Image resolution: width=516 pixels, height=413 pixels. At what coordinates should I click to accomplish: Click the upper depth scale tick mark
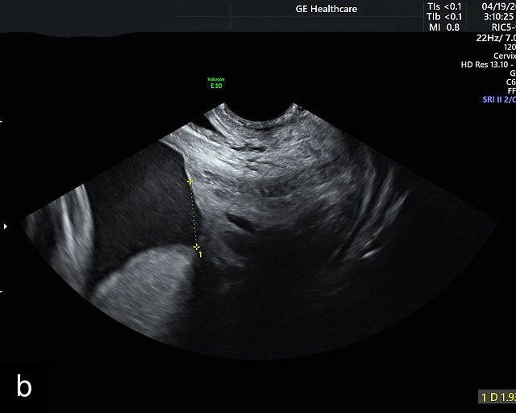[x=2, y=122]
